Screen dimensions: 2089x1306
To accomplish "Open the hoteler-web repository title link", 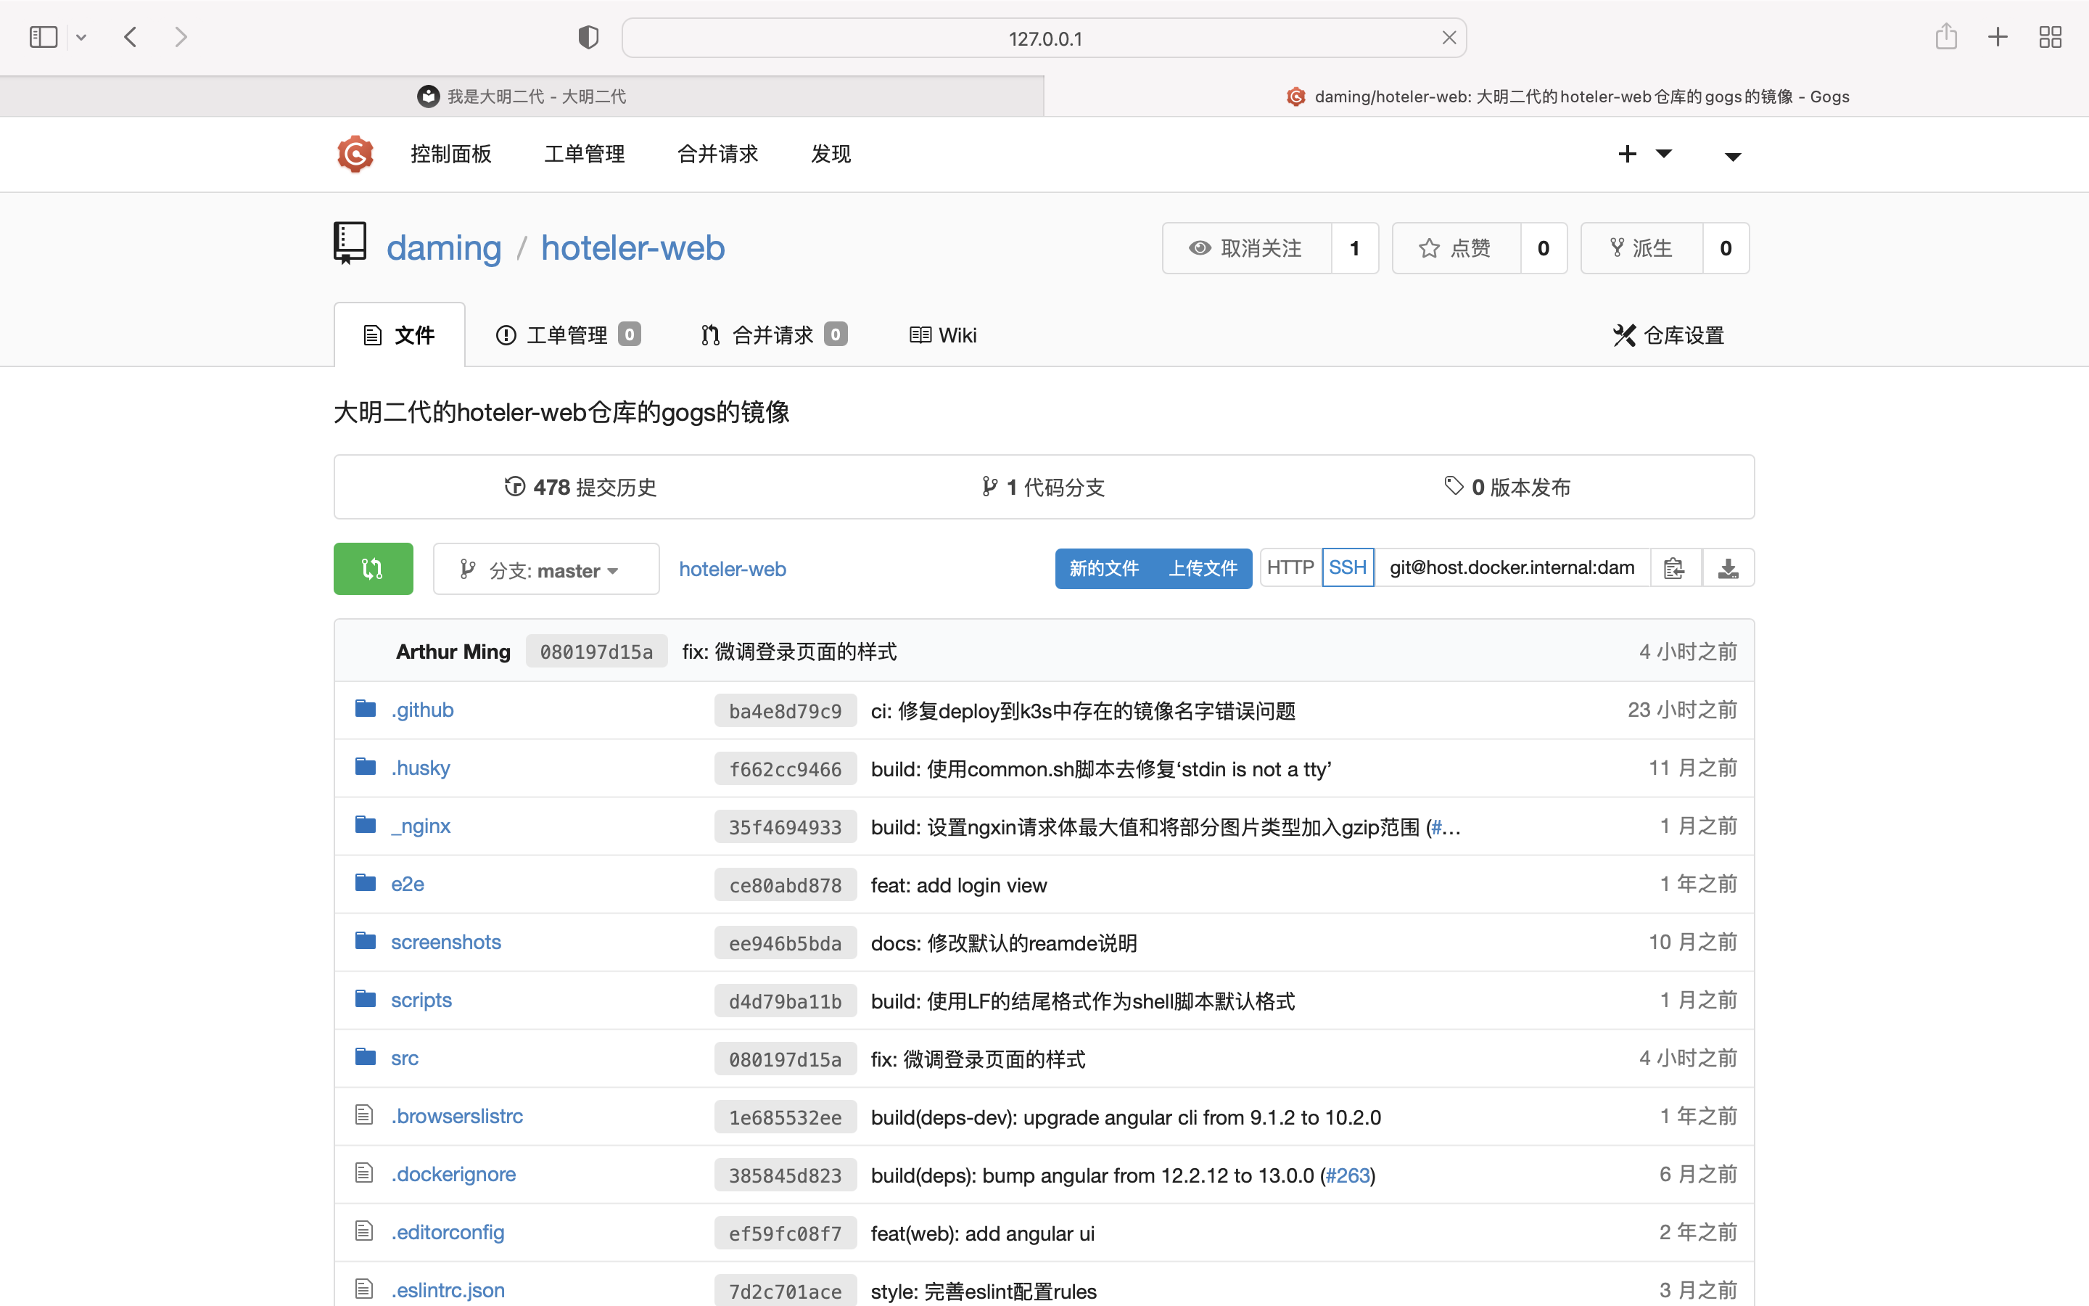I will [633, 249].
